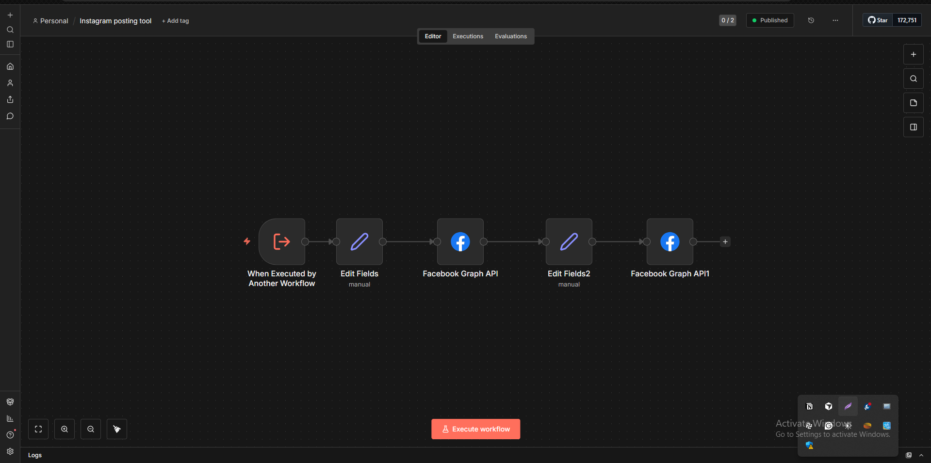Expand the Logs panel chevron

(x=921, y=455)
